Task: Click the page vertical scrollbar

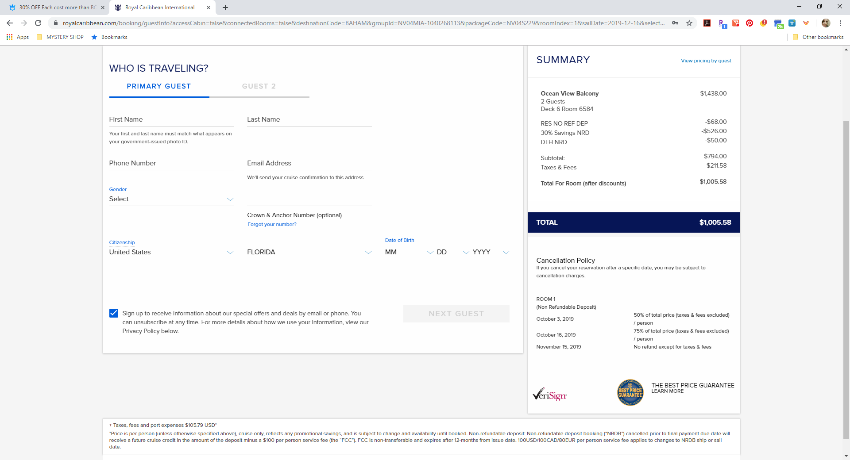Action: [846, 280]
